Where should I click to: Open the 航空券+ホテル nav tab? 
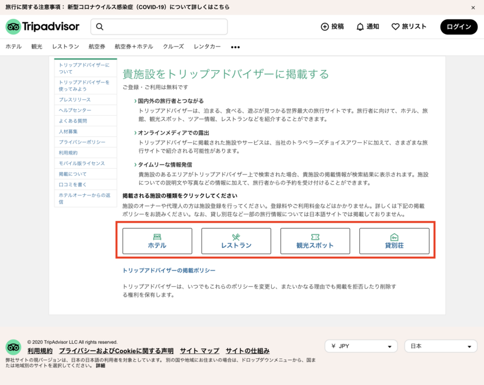click(134, 47)
